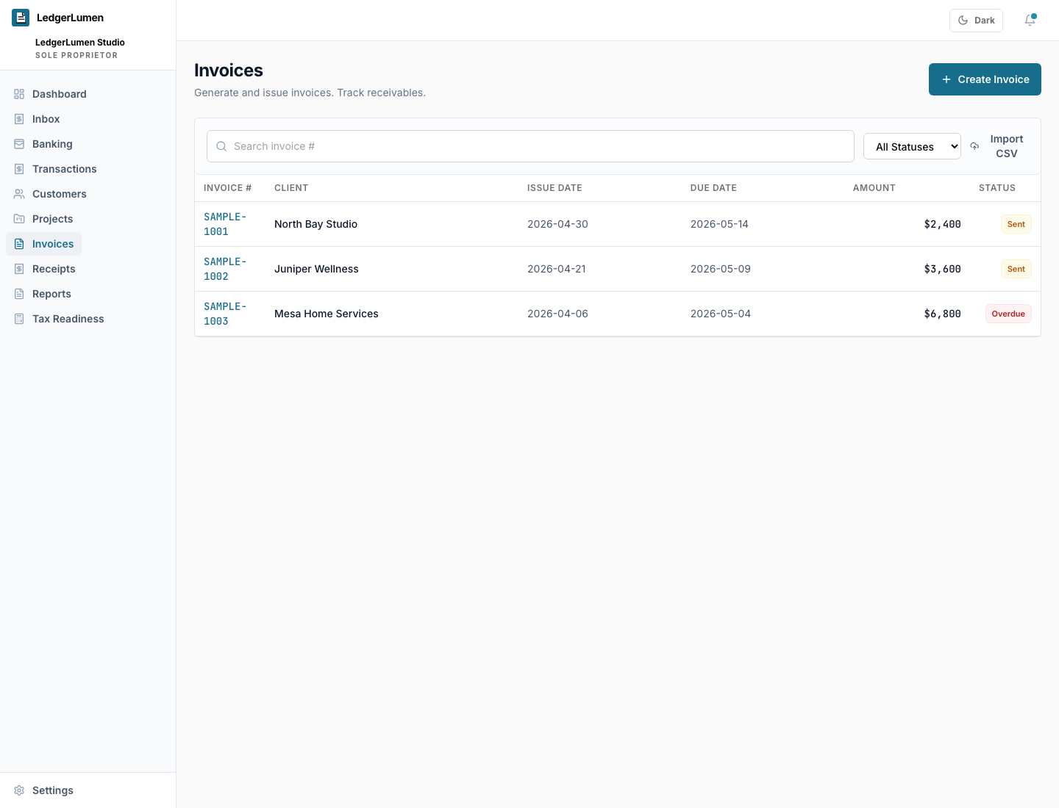Click the Receipts icon in sidebar
The width and height of the screenshot is (1059, 808).
(19, 269)
